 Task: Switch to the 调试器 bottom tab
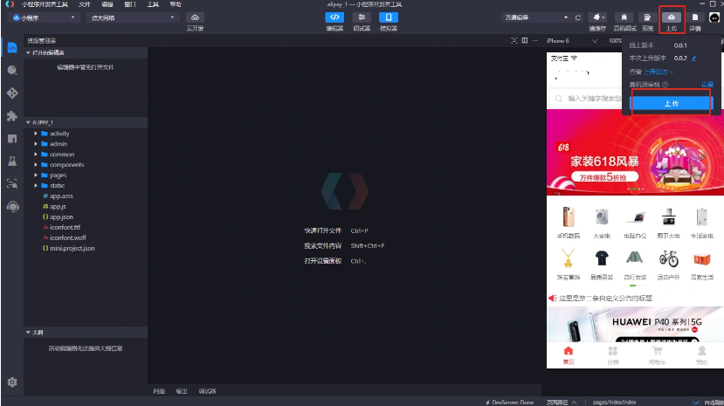(207, 391)
